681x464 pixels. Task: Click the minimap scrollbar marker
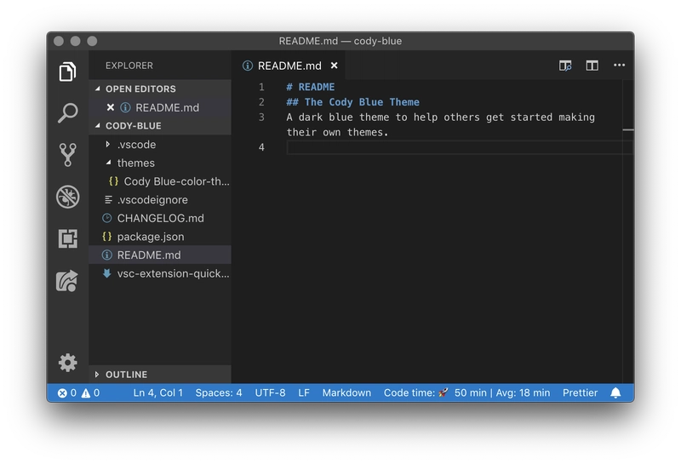pos(628,129)
